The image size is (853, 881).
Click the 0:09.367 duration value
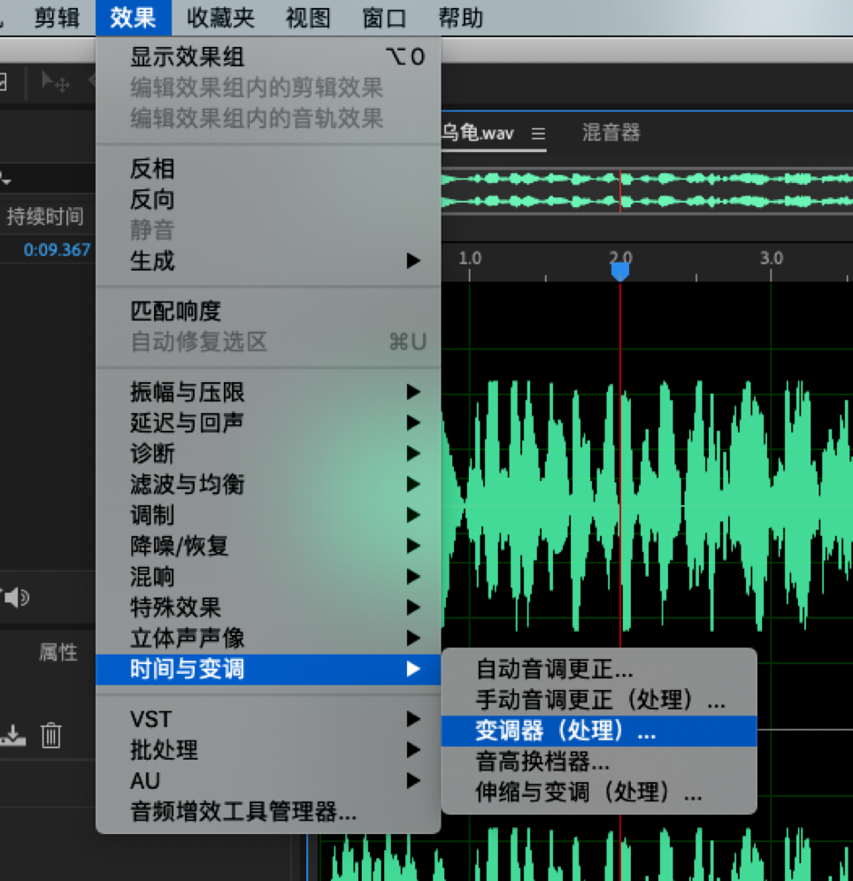(x=57, y=249)
